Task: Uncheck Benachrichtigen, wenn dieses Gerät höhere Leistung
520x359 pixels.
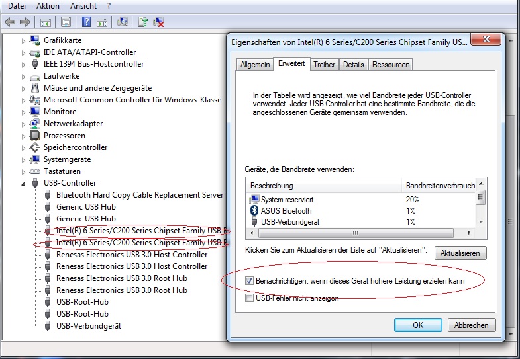Action: click(x=249, y=281)
